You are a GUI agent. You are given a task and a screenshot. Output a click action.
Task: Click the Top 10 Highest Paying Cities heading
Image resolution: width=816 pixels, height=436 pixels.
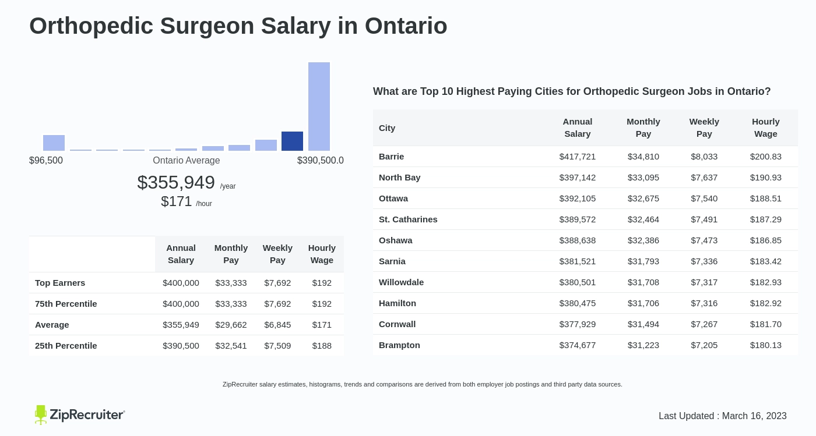pos(572,91)
